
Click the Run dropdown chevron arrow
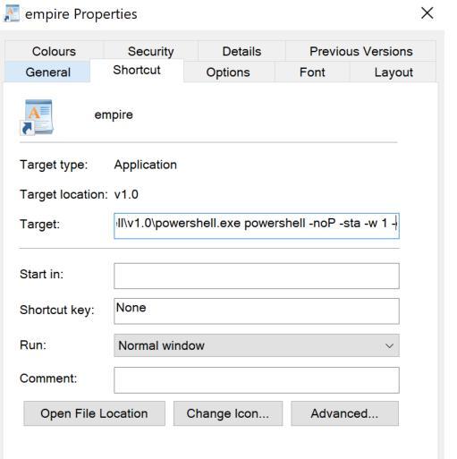(x=389, y=346)
